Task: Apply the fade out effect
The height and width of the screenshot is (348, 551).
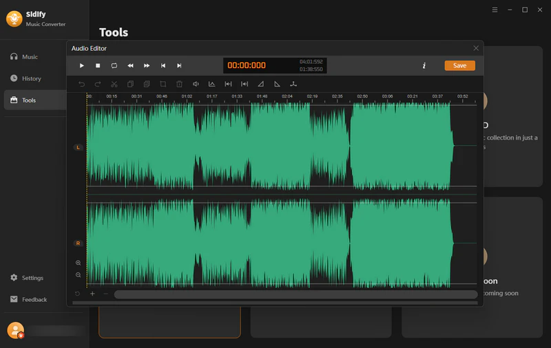Action: coord(278,84)
